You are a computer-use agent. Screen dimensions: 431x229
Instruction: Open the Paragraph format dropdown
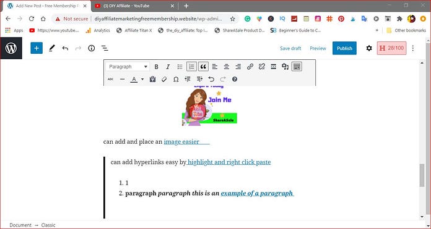[128, 67]
